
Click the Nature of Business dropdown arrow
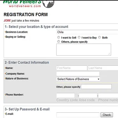[x=99, y=79]
